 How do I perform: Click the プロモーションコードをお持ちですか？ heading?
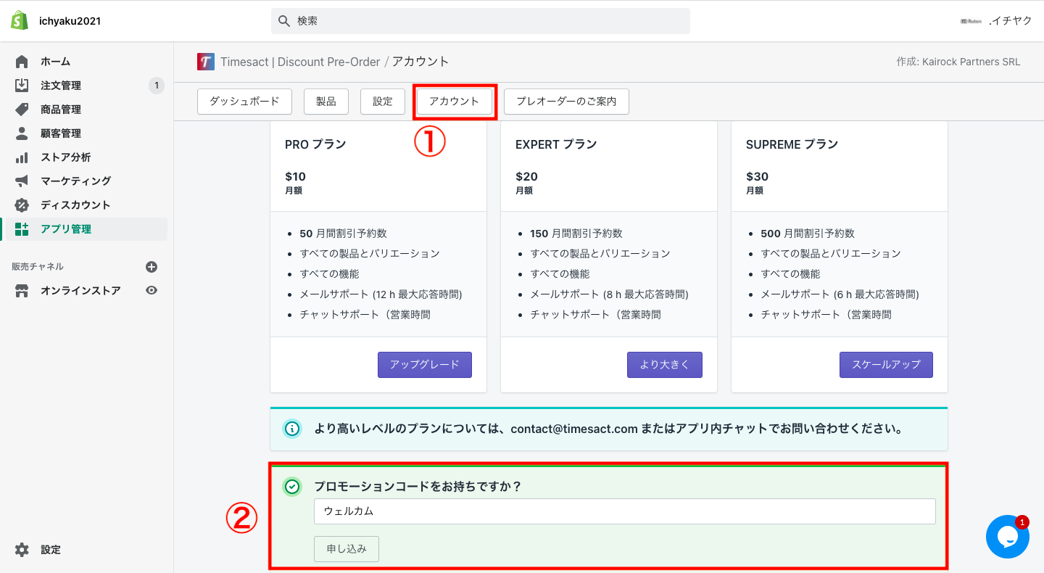(418, 487)
